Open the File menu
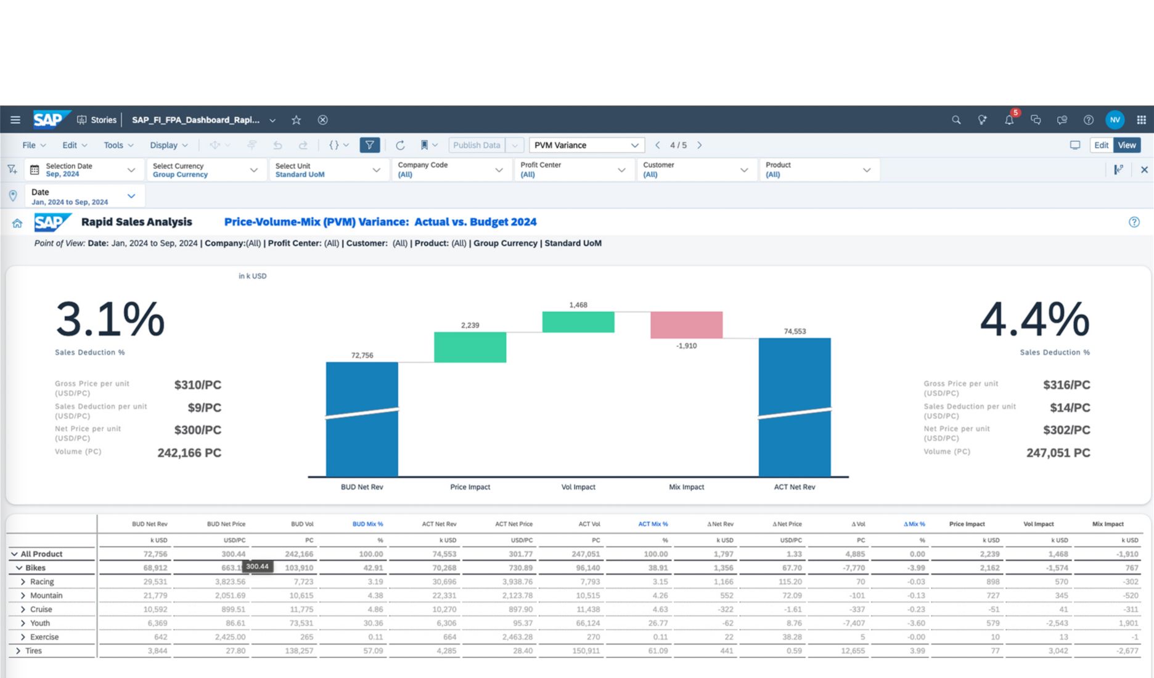 [x=34, y=145]
